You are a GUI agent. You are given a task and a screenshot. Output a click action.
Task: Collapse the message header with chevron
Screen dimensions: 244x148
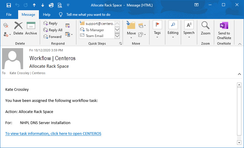(x=239, y=74)
